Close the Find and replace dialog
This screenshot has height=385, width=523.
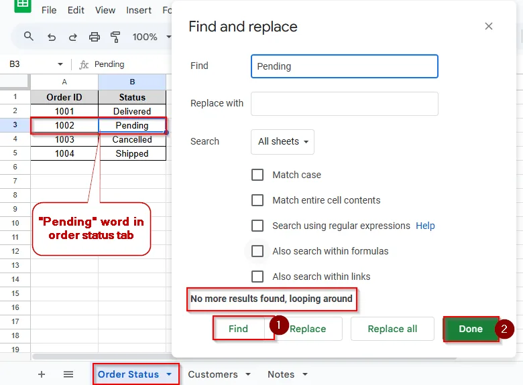(489, 26)
